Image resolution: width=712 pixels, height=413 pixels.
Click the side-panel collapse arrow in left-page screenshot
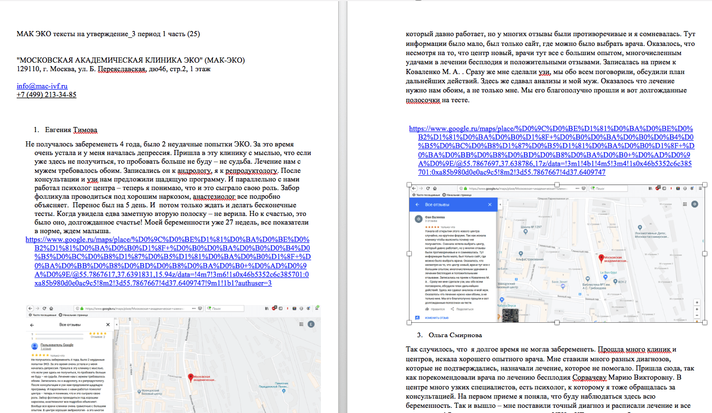click(117, 324)
